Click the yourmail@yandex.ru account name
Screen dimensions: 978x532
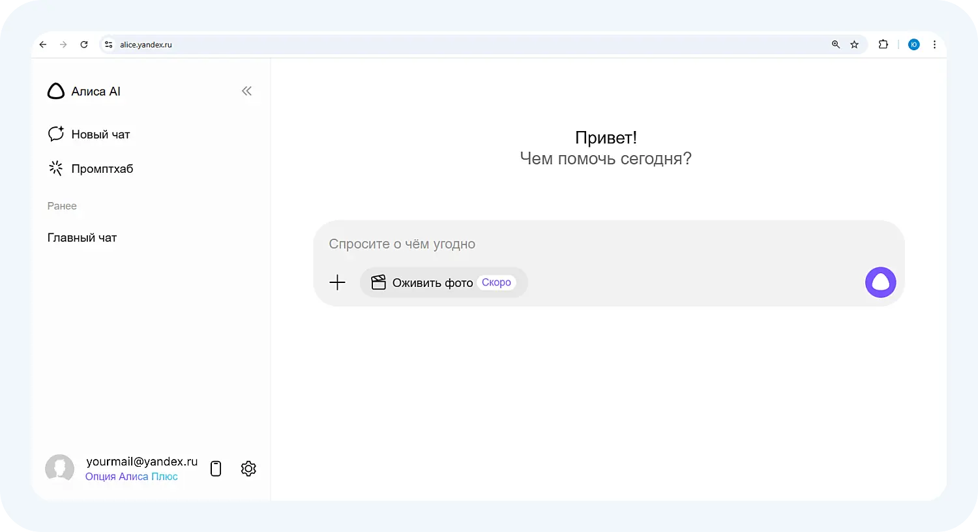click(142, 462)
